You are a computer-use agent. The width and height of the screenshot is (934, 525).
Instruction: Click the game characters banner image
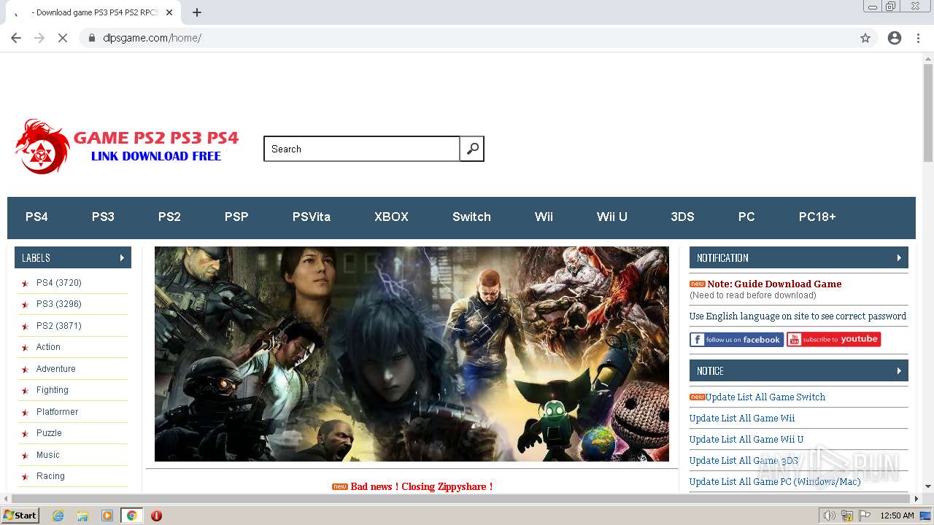[412, 354]
